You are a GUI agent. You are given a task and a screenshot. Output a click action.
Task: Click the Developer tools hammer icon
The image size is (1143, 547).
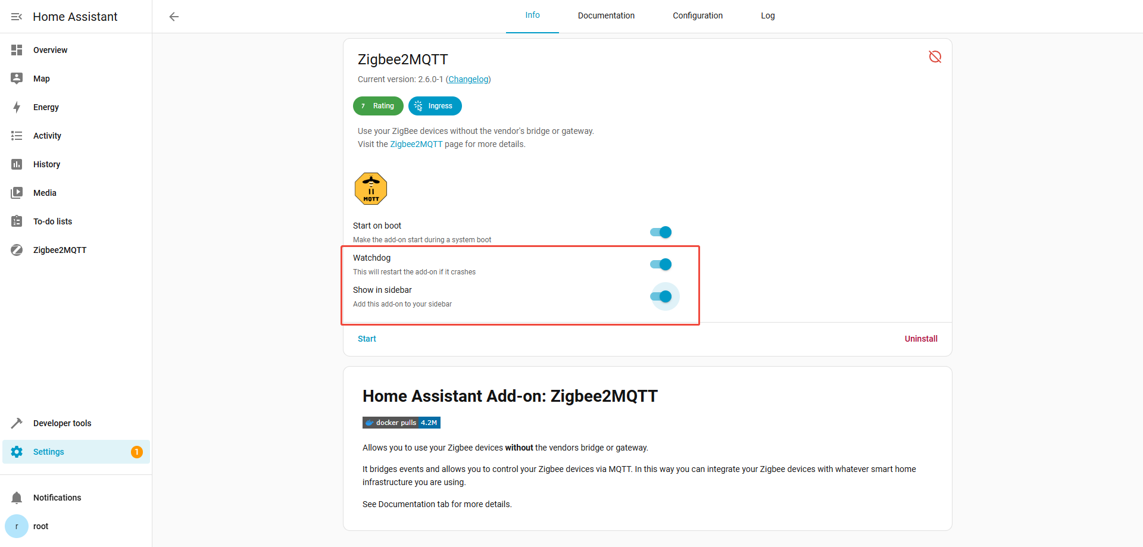(x=17, y=423)
